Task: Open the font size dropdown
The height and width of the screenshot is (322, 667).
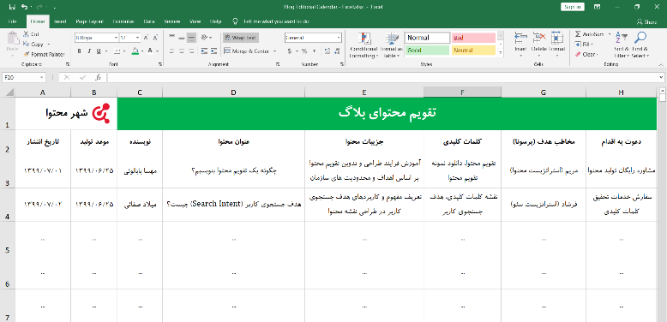Action: tap(138, 38)
